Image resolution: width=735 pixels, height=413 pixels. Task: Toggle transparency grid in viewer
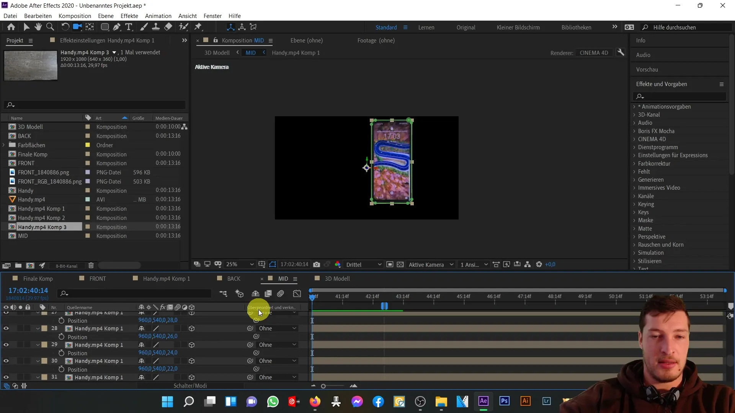pyautogui.click(x=400, y=264)
